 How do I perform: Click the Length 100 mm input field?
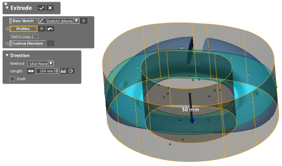coord(45,71)
